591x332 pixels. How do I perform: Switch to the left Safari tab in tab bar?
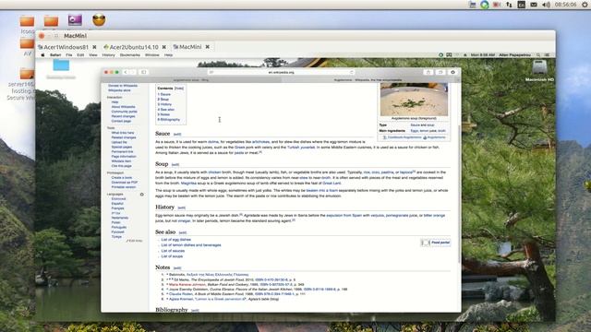click(x=191, y=80)
